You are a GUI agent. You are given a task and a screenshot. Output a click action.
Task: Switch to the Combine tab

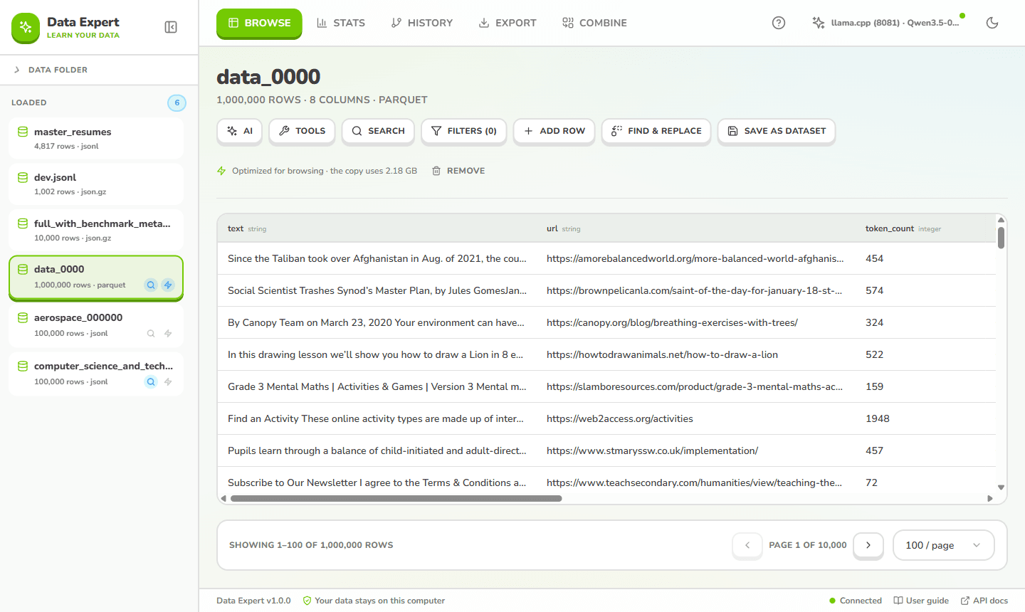[594, 23]
